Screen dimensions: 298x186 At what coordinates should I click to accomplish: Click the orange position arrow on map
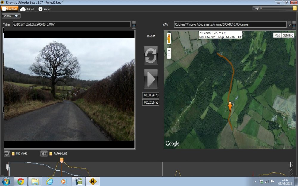(x=230, y=107)
